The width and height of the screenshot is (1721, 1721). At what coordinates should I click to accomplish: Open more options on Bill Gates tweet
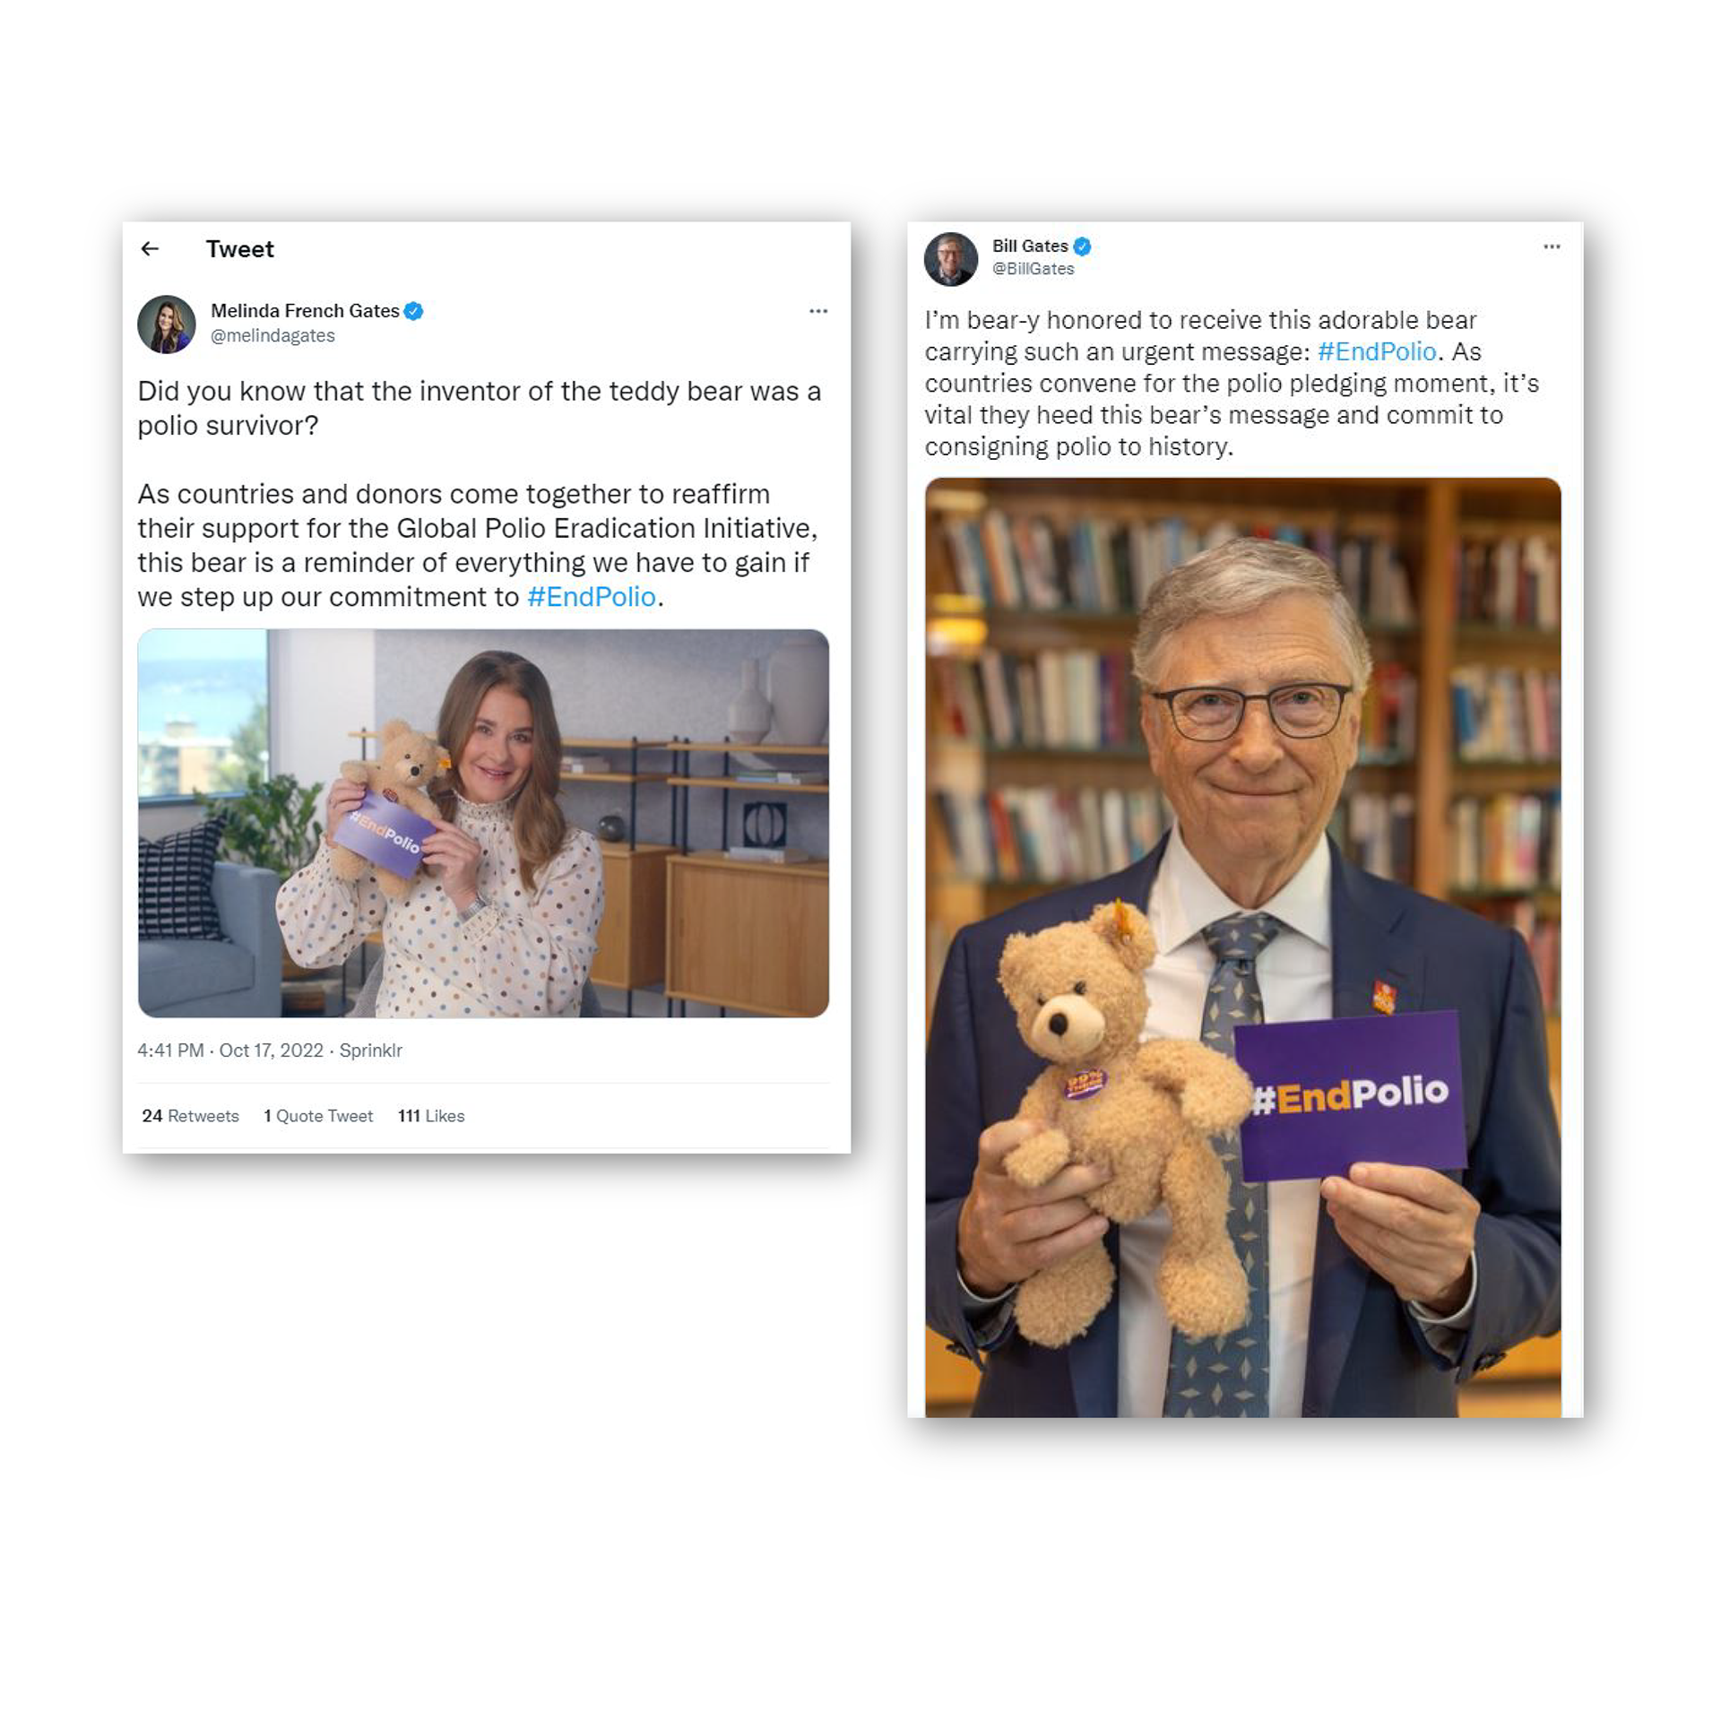point(1552,246)
